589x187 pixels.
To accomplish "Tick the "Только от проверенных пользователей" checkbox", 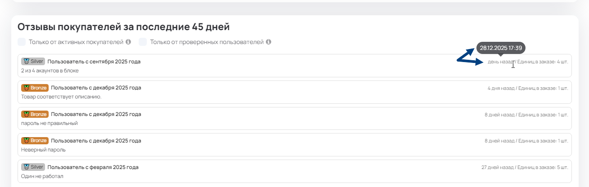I will coord(143,42).
